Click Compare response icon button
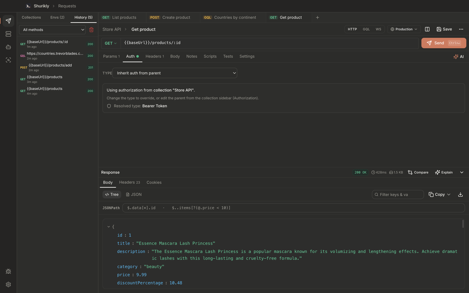 [x=418, y=172]
